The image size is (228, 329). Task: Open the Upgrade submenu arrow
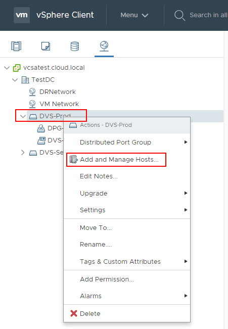point(186,193)
